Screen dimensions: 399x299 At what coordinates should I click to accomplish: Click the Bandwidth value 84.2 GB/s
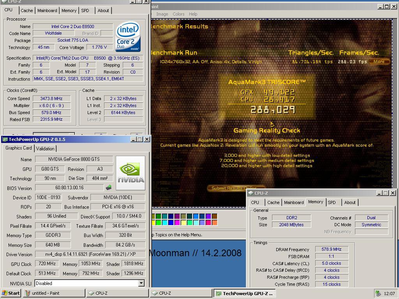click(x=125, y=245)
